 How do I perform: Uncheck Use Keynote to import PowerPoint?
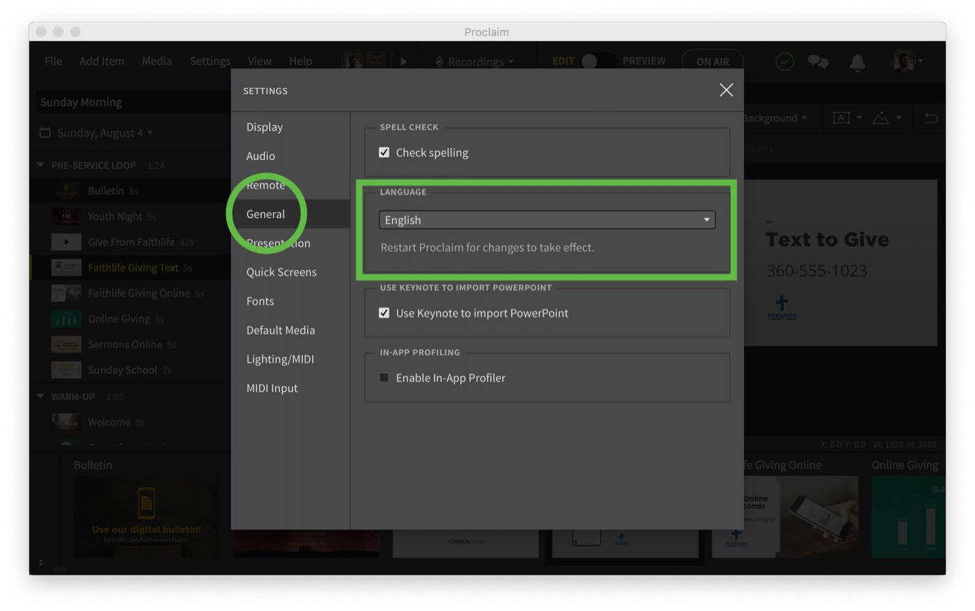(x=384, y=313)
